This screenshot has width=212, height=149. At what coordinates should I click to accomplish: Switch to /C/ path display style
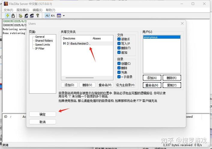pyautogui.click(x=47, y=15)
